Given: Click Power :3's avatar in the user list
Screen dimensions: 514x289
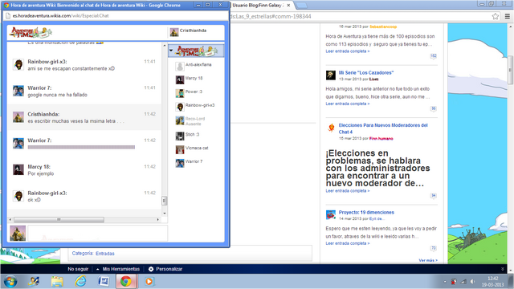Looking at the screenshot, I should (x=180, y=93).
